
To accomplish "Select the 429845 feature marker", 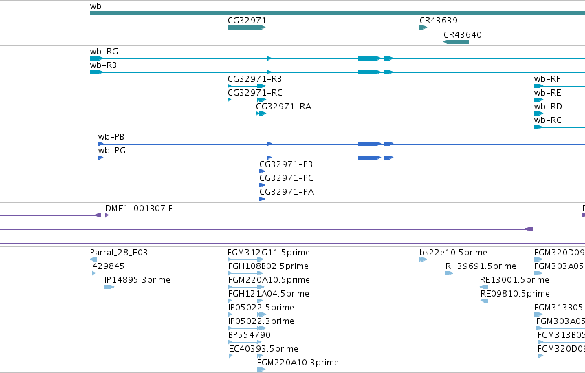I will [93, 273].
